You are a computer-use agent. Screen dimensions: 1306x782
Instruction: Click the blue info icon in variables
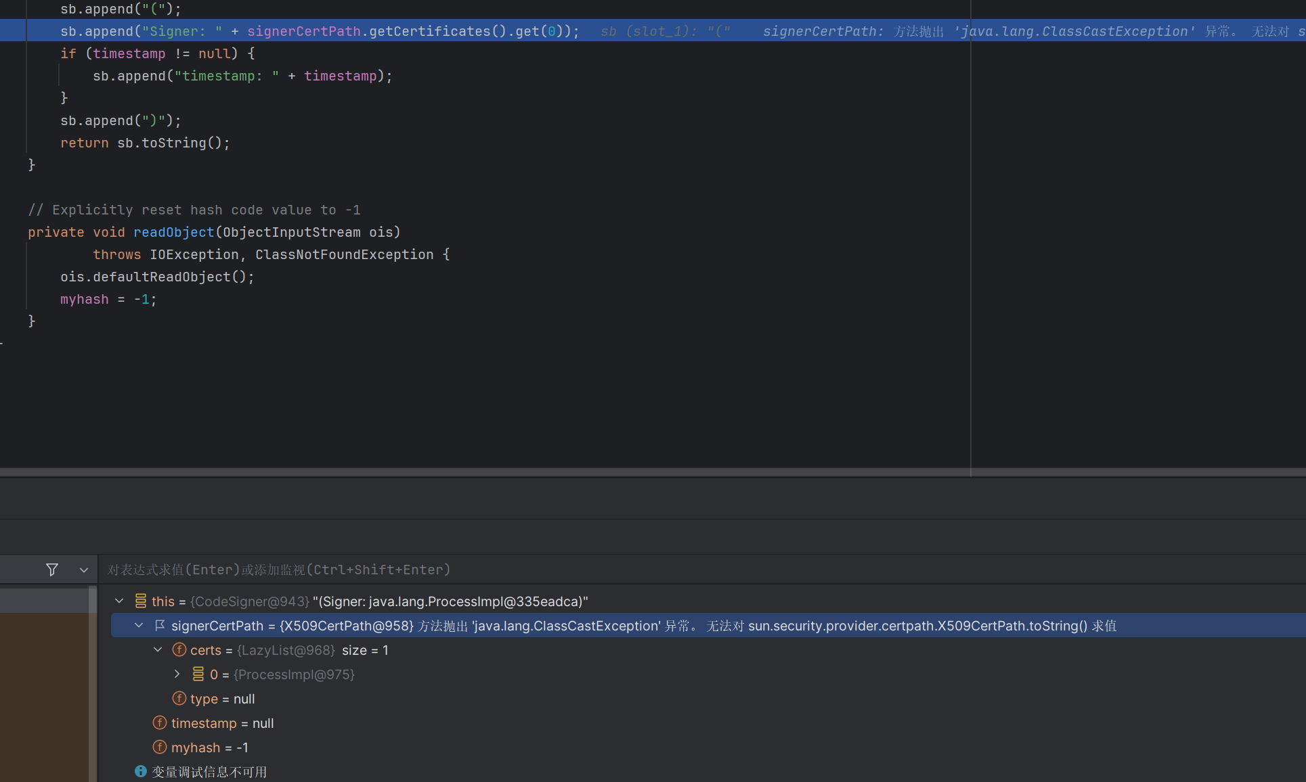[x=141, y=771]
